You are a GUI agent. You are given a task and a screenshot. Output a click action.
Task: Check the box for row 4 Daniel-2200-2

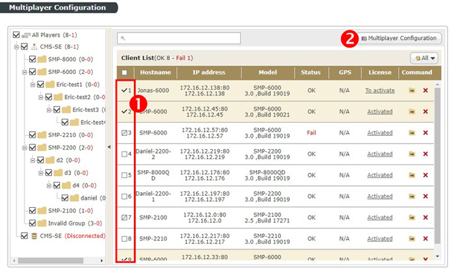coord(124,154)
